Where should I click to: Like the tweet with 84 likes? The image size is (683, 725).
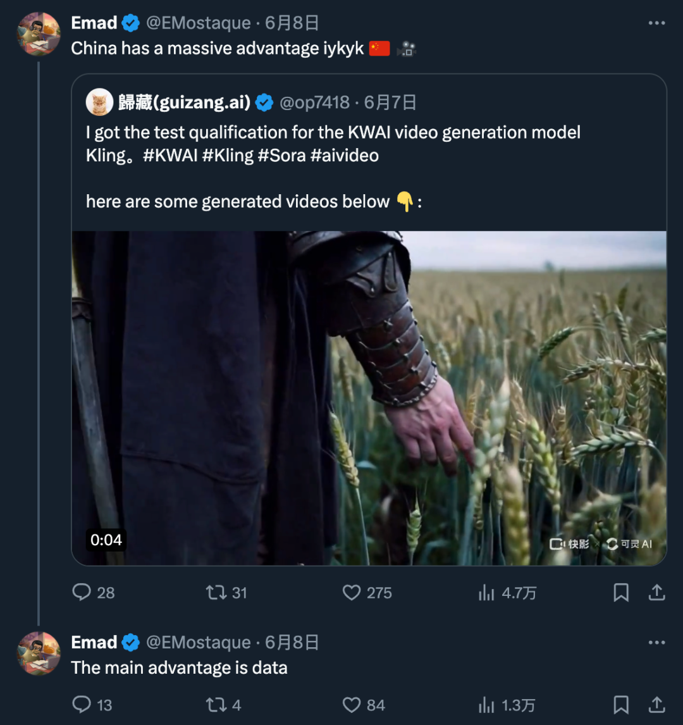[x=352, y=705]
